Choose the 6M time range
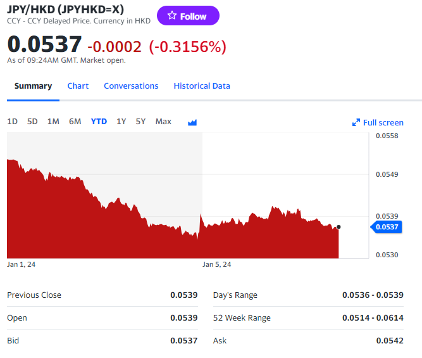The image size is (422, 358). 75,122
